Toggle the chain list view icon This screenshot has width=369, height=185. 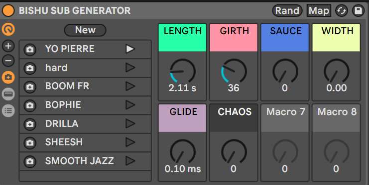pos(8,111)
